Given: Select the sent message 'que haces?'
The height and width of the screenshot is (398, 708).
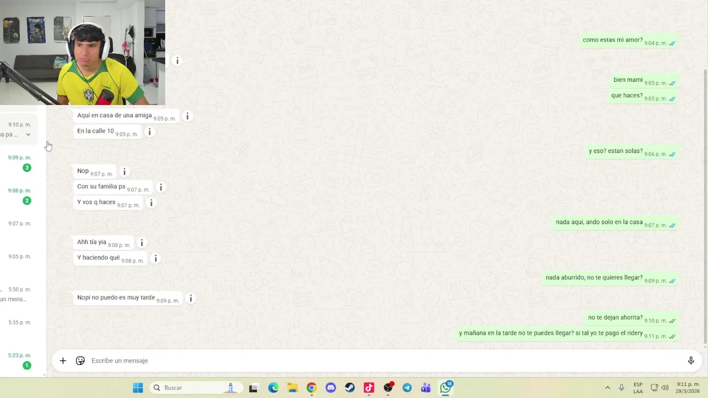Looking at the screenshot, I should click(643, 96).
